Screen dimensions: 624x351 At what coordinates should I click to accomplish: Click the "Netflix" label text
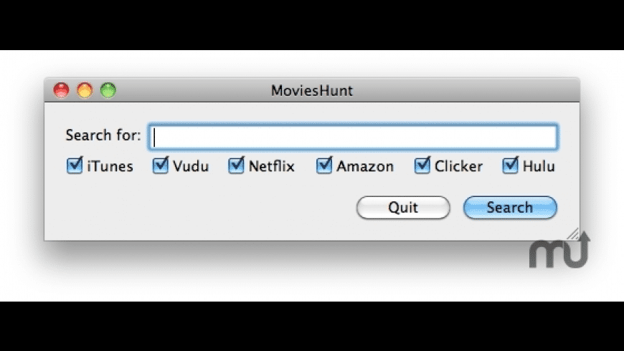(271, 167)
